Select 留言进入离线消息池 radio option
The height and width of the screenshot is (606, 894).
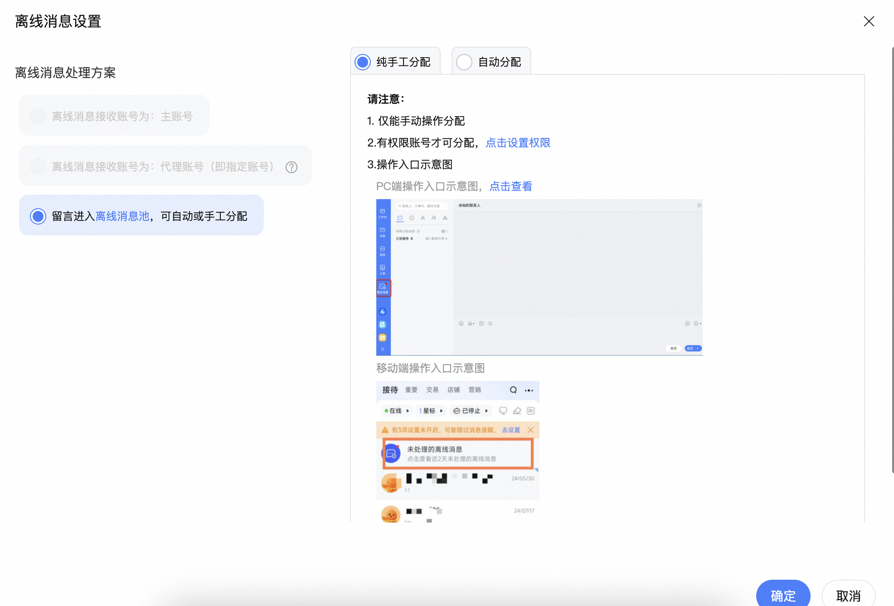click(x=38, y=216)
